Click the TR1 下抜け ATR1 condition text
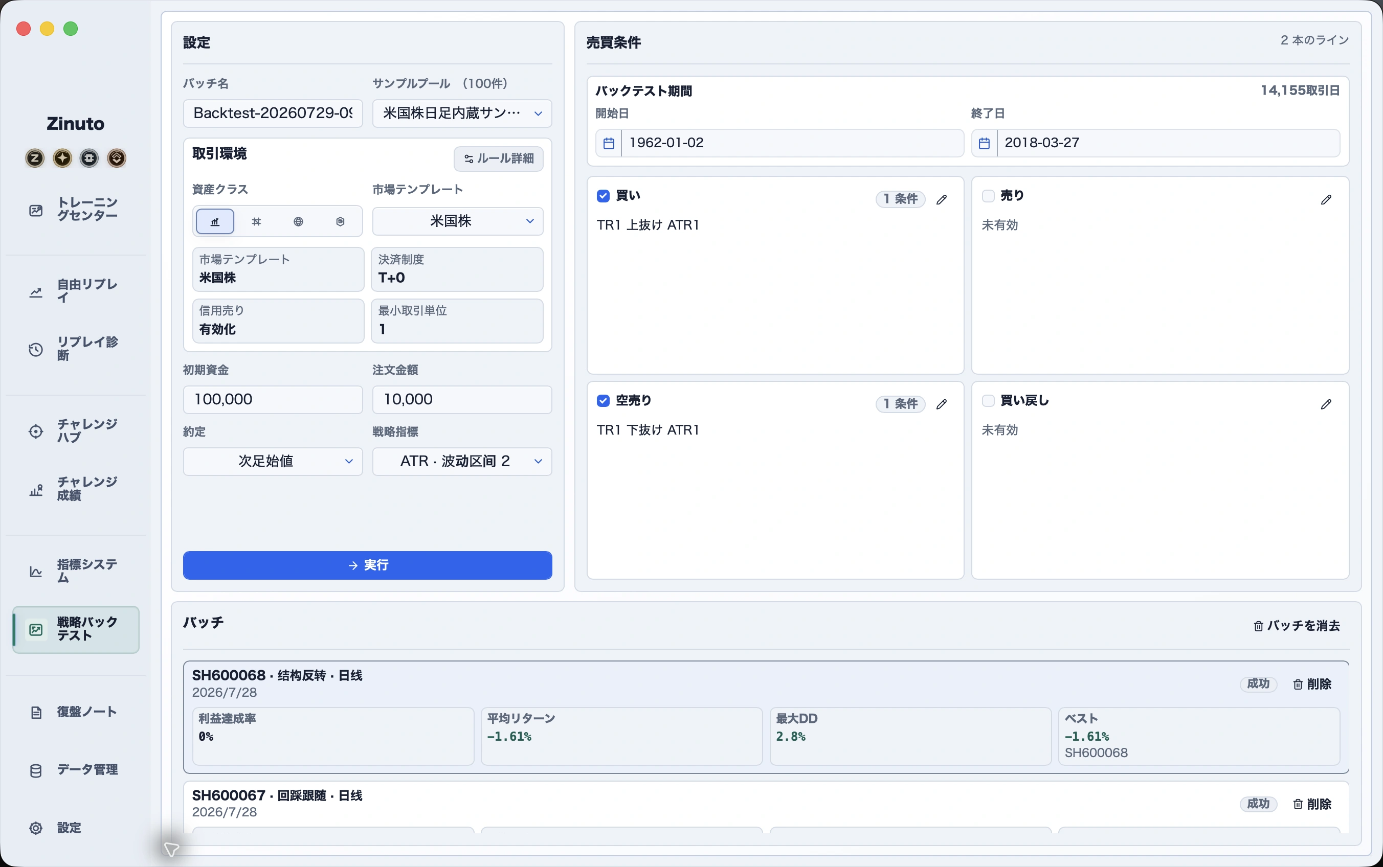Screen dimensions: 1383x867 [648, 430]
